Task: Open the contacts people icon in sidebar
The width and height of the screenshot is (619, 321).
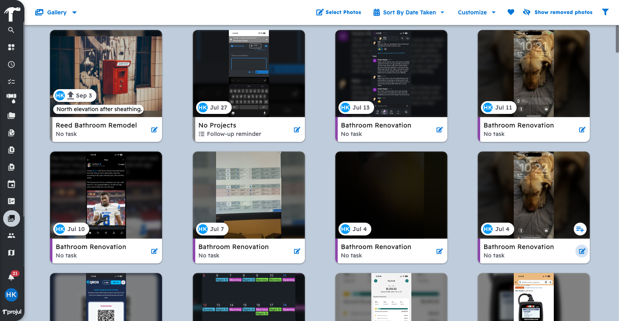Action: click(x=11, y=235)
